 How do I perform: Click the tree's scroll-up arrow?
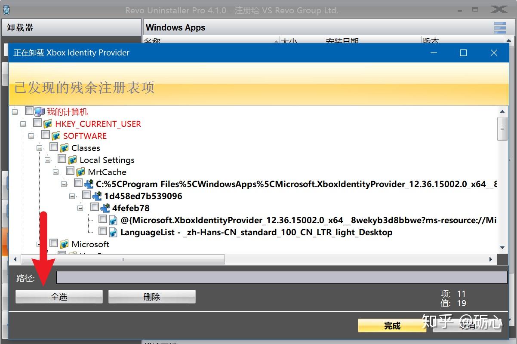click(502, 111)
